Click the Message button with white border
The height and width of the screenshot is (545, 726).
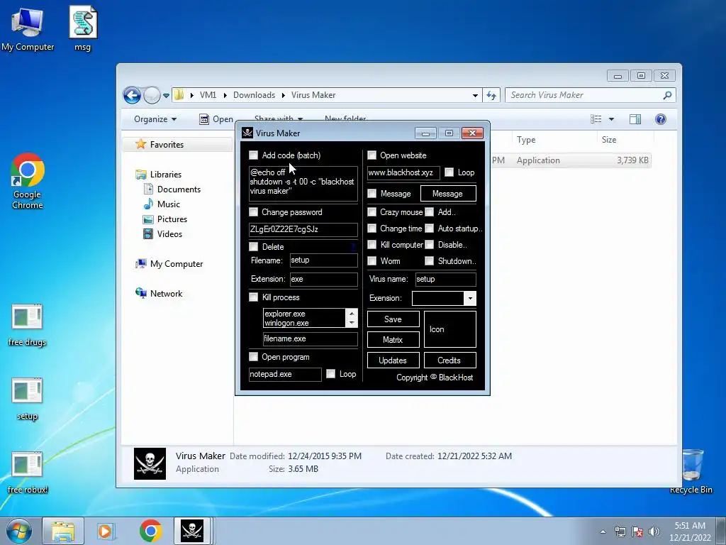point(448,194)
